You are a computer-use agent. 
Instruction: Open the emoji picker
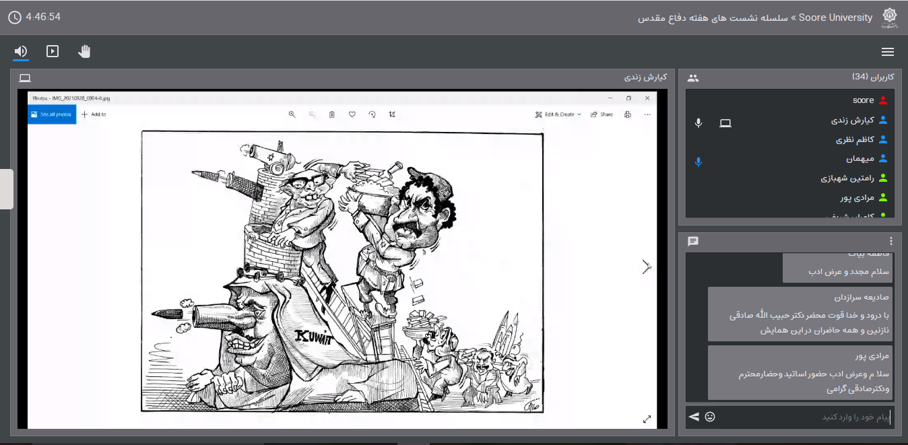pyautogui.click(x=710, y=417)
